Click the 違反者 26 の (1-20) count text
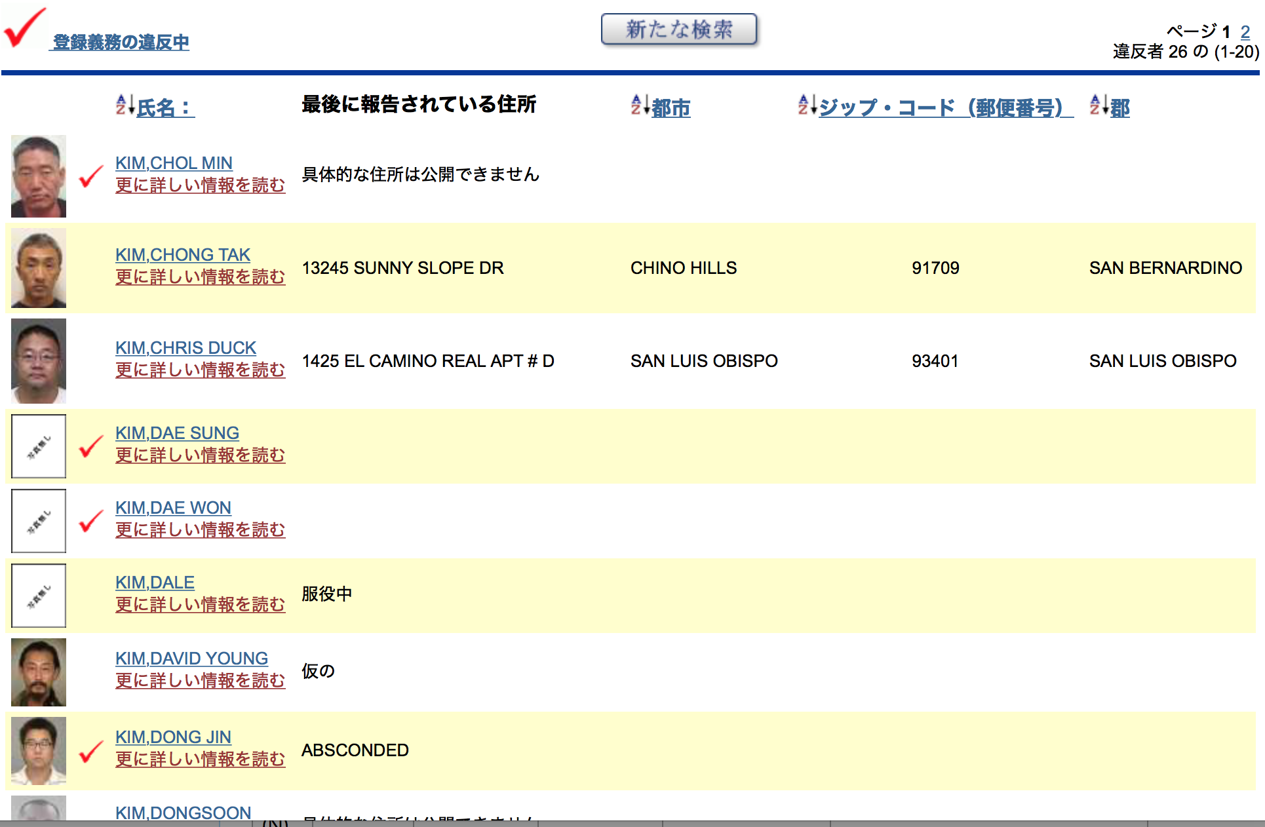1265x827 pixels. pos(1186,52)
